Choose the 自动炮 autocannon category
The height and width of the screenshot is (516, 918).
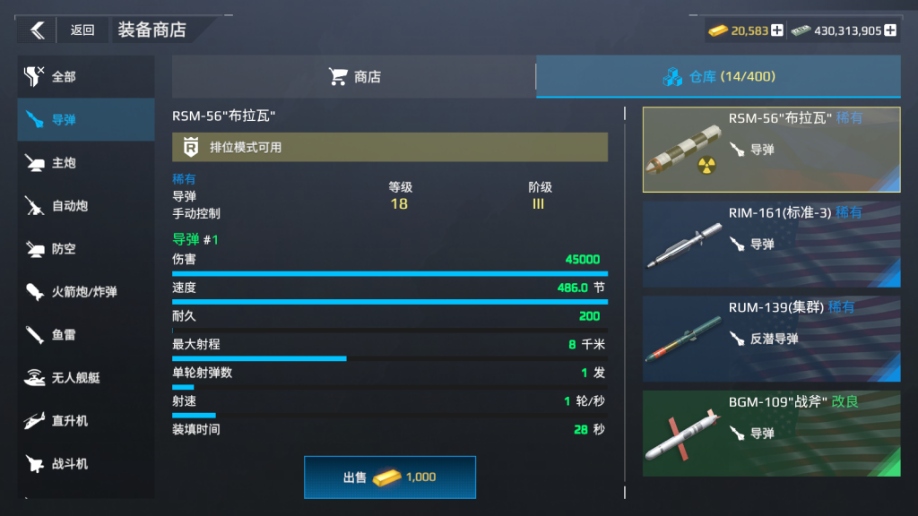[86, 206]
